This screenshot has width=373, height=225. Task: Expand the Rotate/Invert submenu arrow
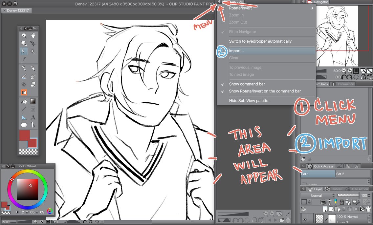(x=312, y=8)
